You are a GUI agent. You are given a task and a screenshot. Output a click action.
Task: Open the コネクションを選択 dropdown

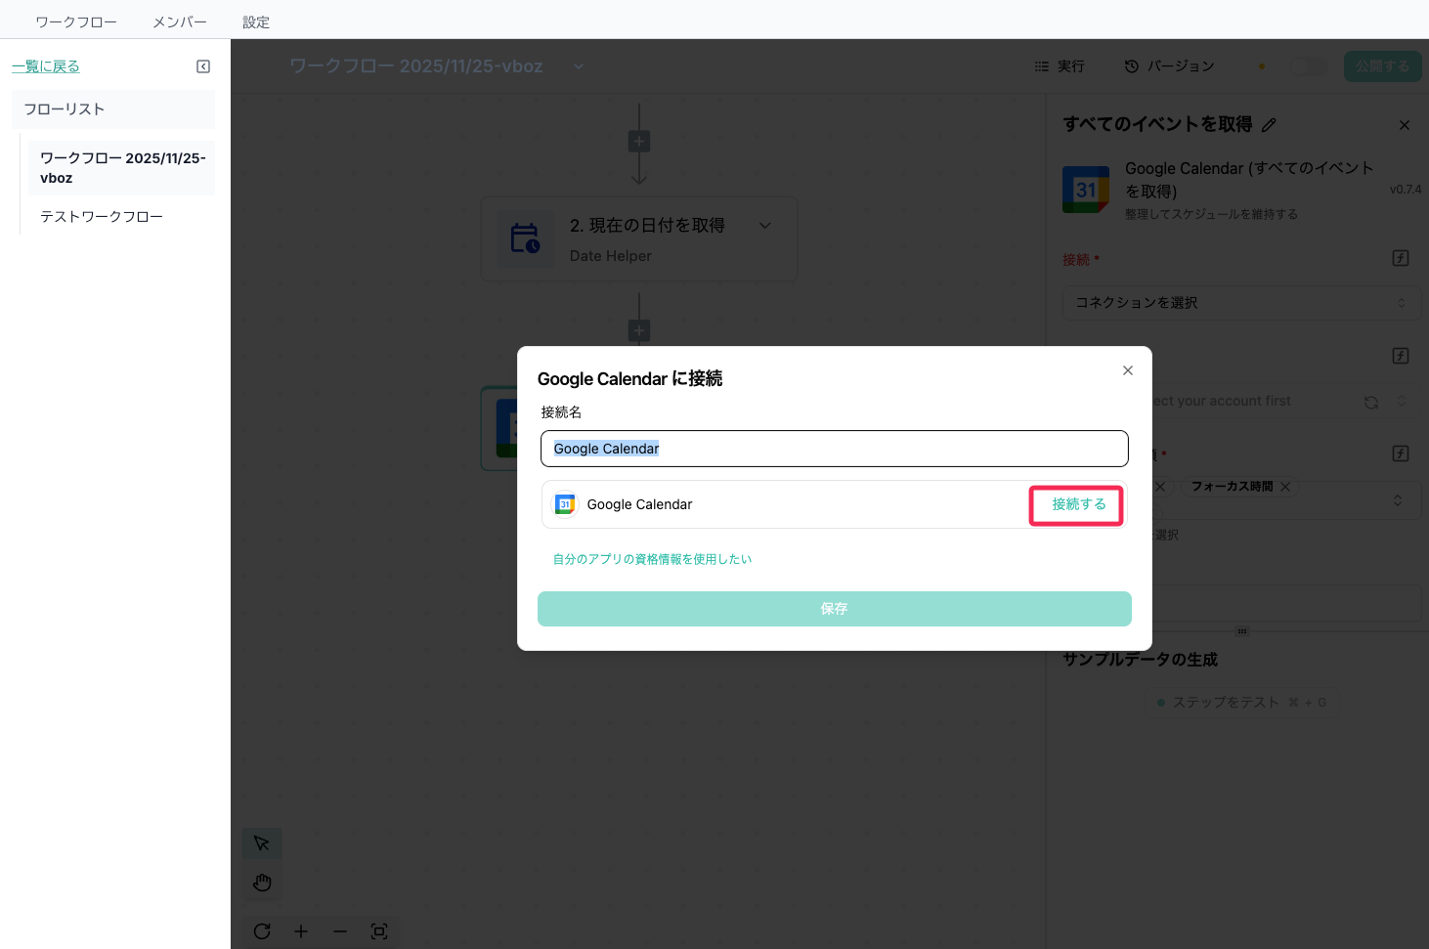pos(1241,303)
